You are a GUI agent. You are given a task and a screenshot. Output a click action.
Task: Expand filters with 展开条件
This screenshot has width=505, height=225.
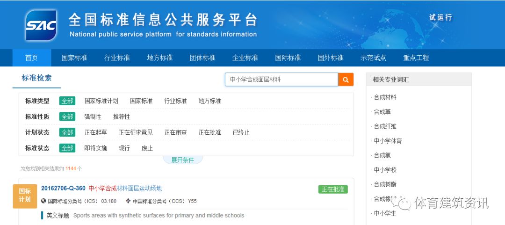[183, 160]
